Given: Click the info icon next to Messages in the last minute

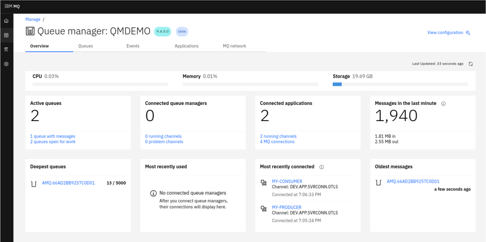Looking at the screenshot, I should coord(443,103).
